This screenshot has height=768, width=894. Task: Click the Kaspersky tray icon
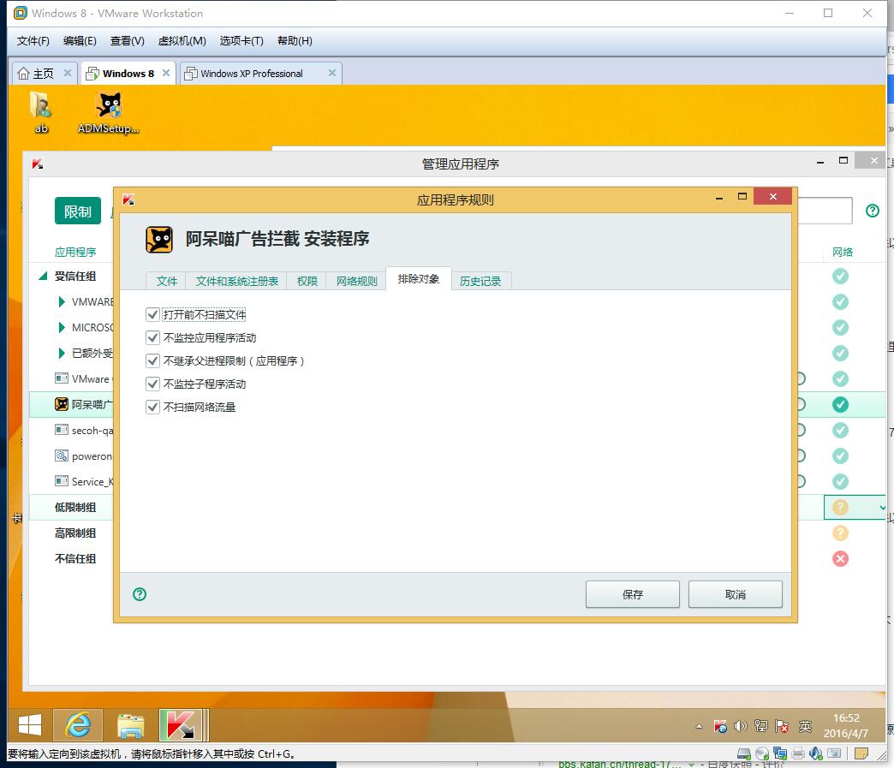(x=720, y=726)
